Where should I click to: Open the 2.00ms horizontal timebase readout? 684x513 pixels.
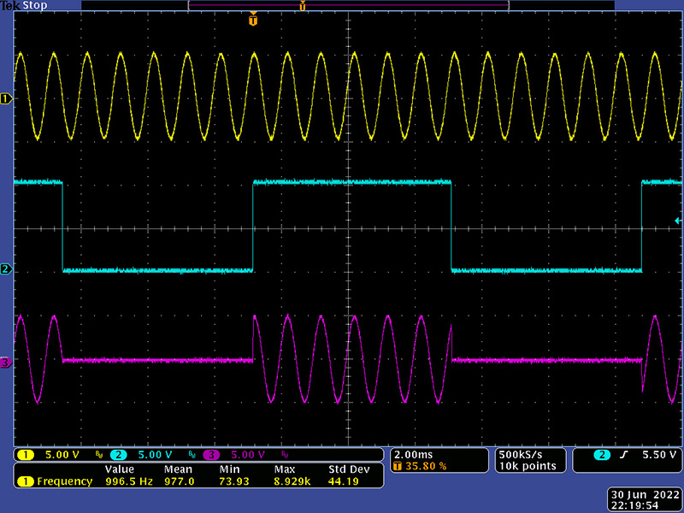[414, 454]
